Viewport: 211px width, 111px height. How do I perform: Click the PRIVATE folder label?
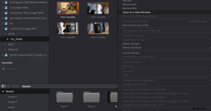pyautogui.click(x=13, y=50)
